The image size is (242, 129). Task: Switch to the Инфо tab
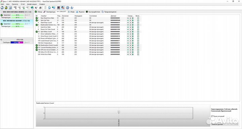click(71, 12)
